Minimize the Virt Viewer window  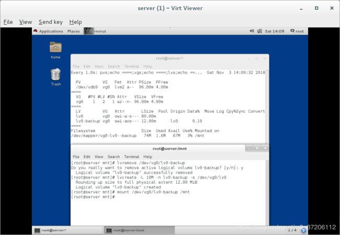click(x=301, y=8)
